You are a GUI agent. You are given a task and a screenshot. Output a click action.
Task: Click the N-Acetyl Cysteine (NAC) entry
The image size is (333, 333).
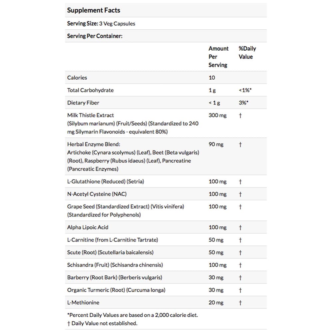(97, 194)
